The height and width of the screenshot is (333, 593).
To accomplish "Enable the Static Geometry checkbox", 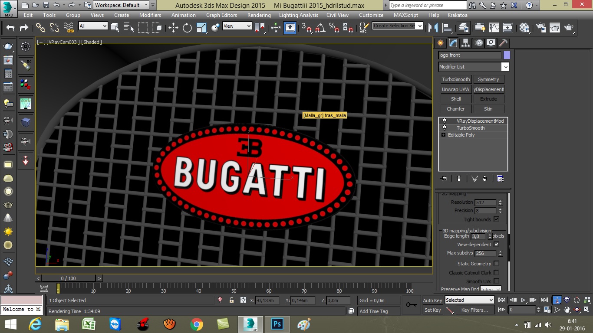I will (x=496, y=264).
